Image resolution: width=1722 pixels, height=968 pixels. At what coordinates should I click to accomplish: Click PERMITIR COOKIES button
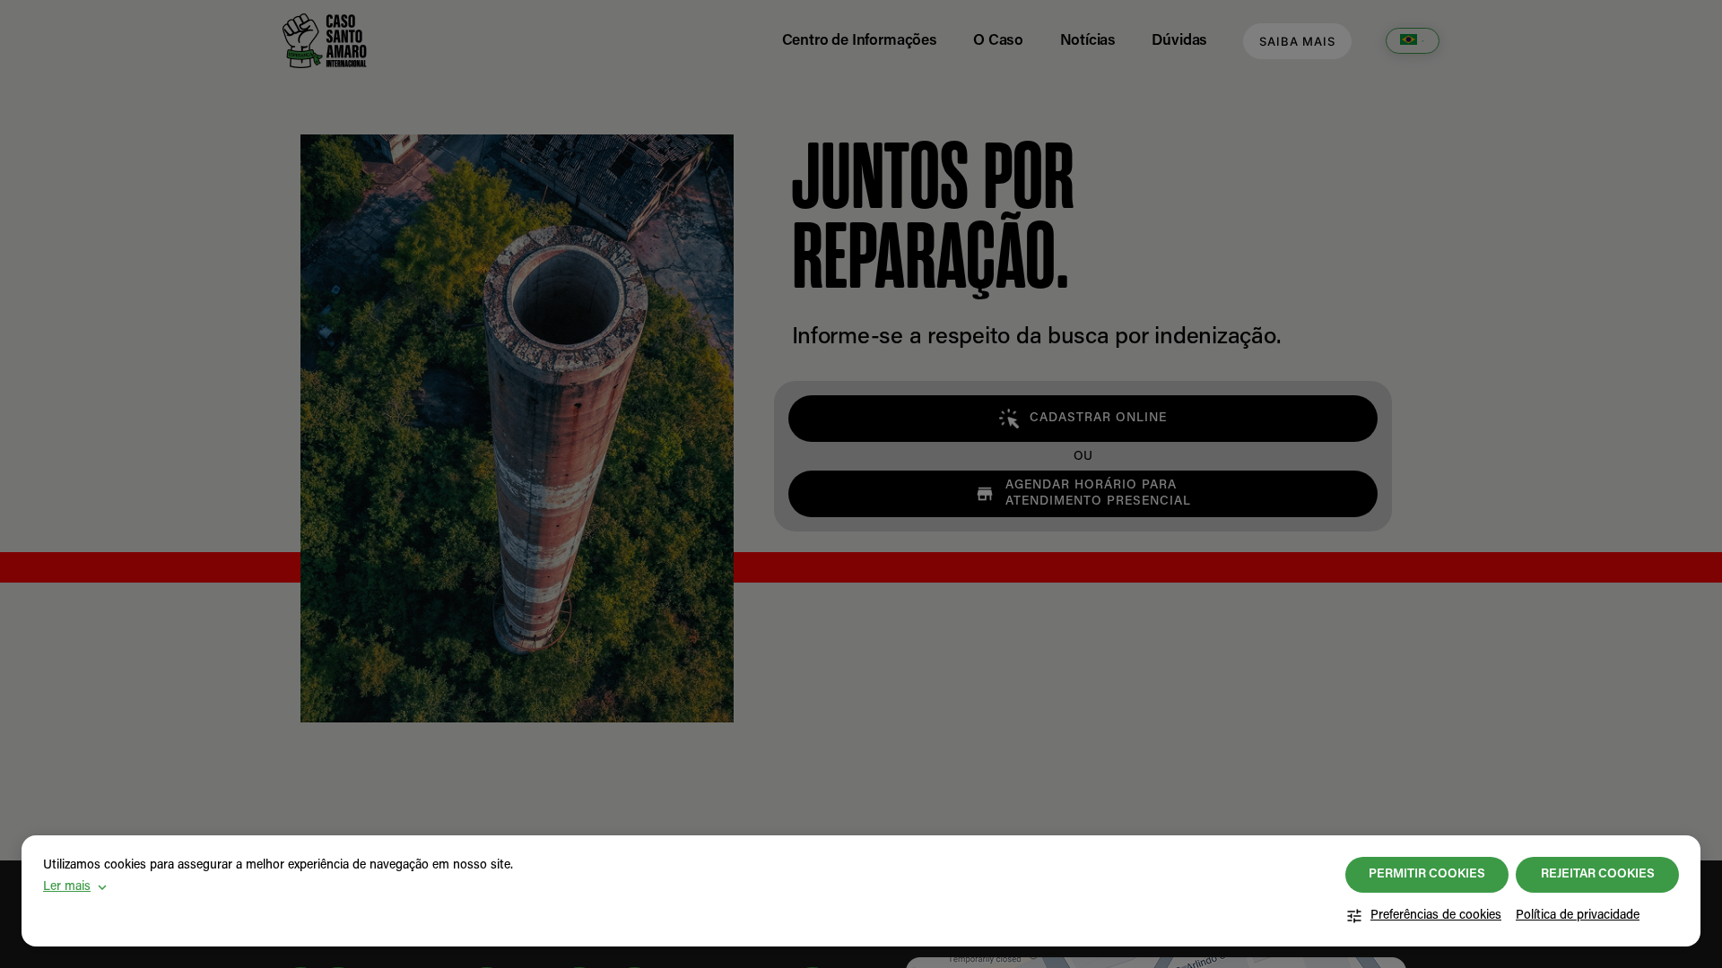[1426, 875]
